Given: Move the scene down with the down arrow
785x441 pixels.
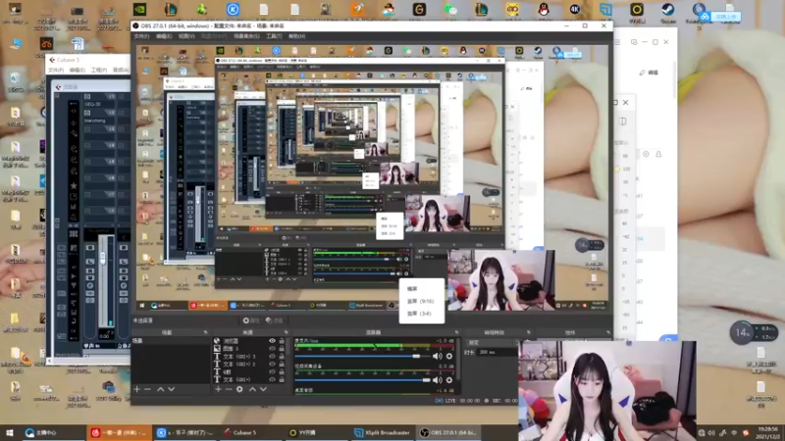Looking at the screenshot, I should (171, 389).
